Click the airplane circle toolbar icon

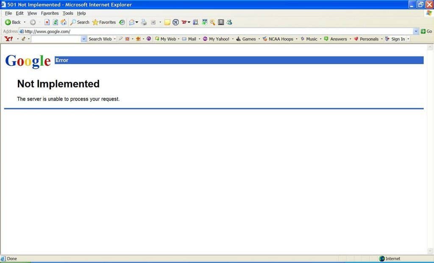point(175,22)
